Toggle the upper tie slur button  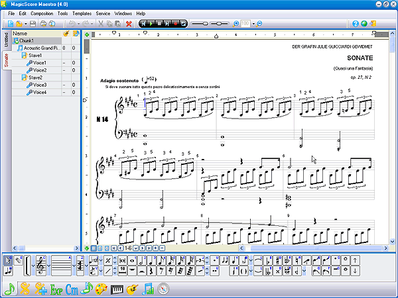pos(258,260)
